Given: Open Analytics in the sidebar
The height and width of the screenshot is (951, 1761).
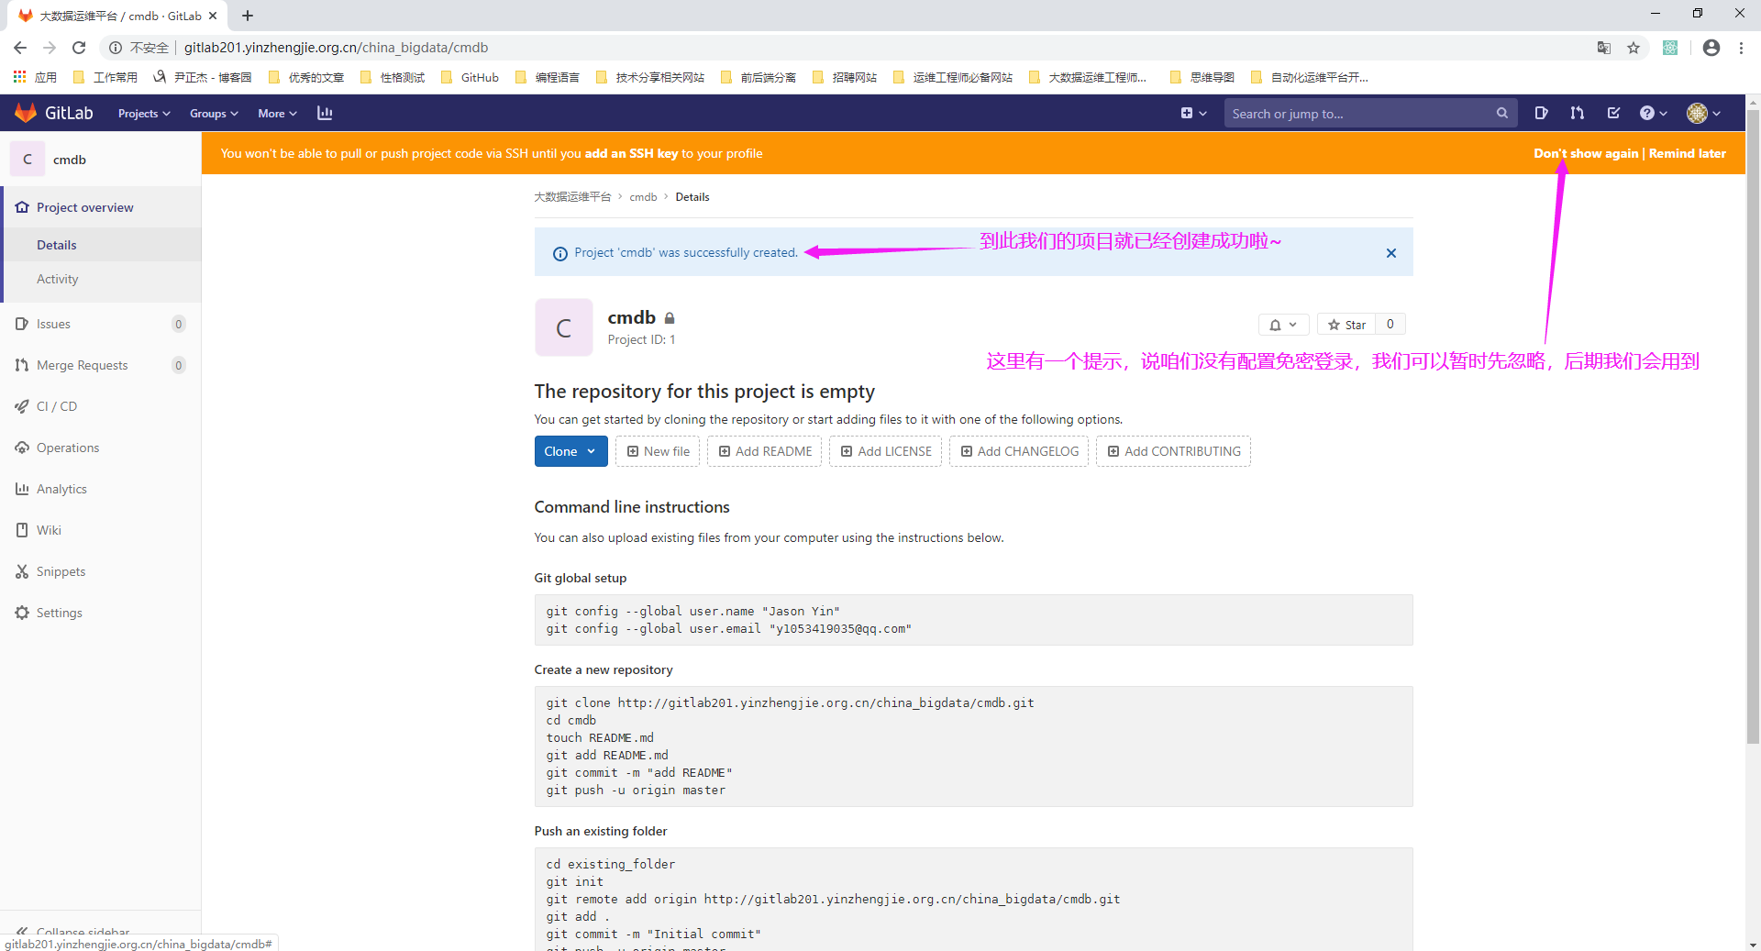Looking at the screenshot, I should click(x=101, y=489).
